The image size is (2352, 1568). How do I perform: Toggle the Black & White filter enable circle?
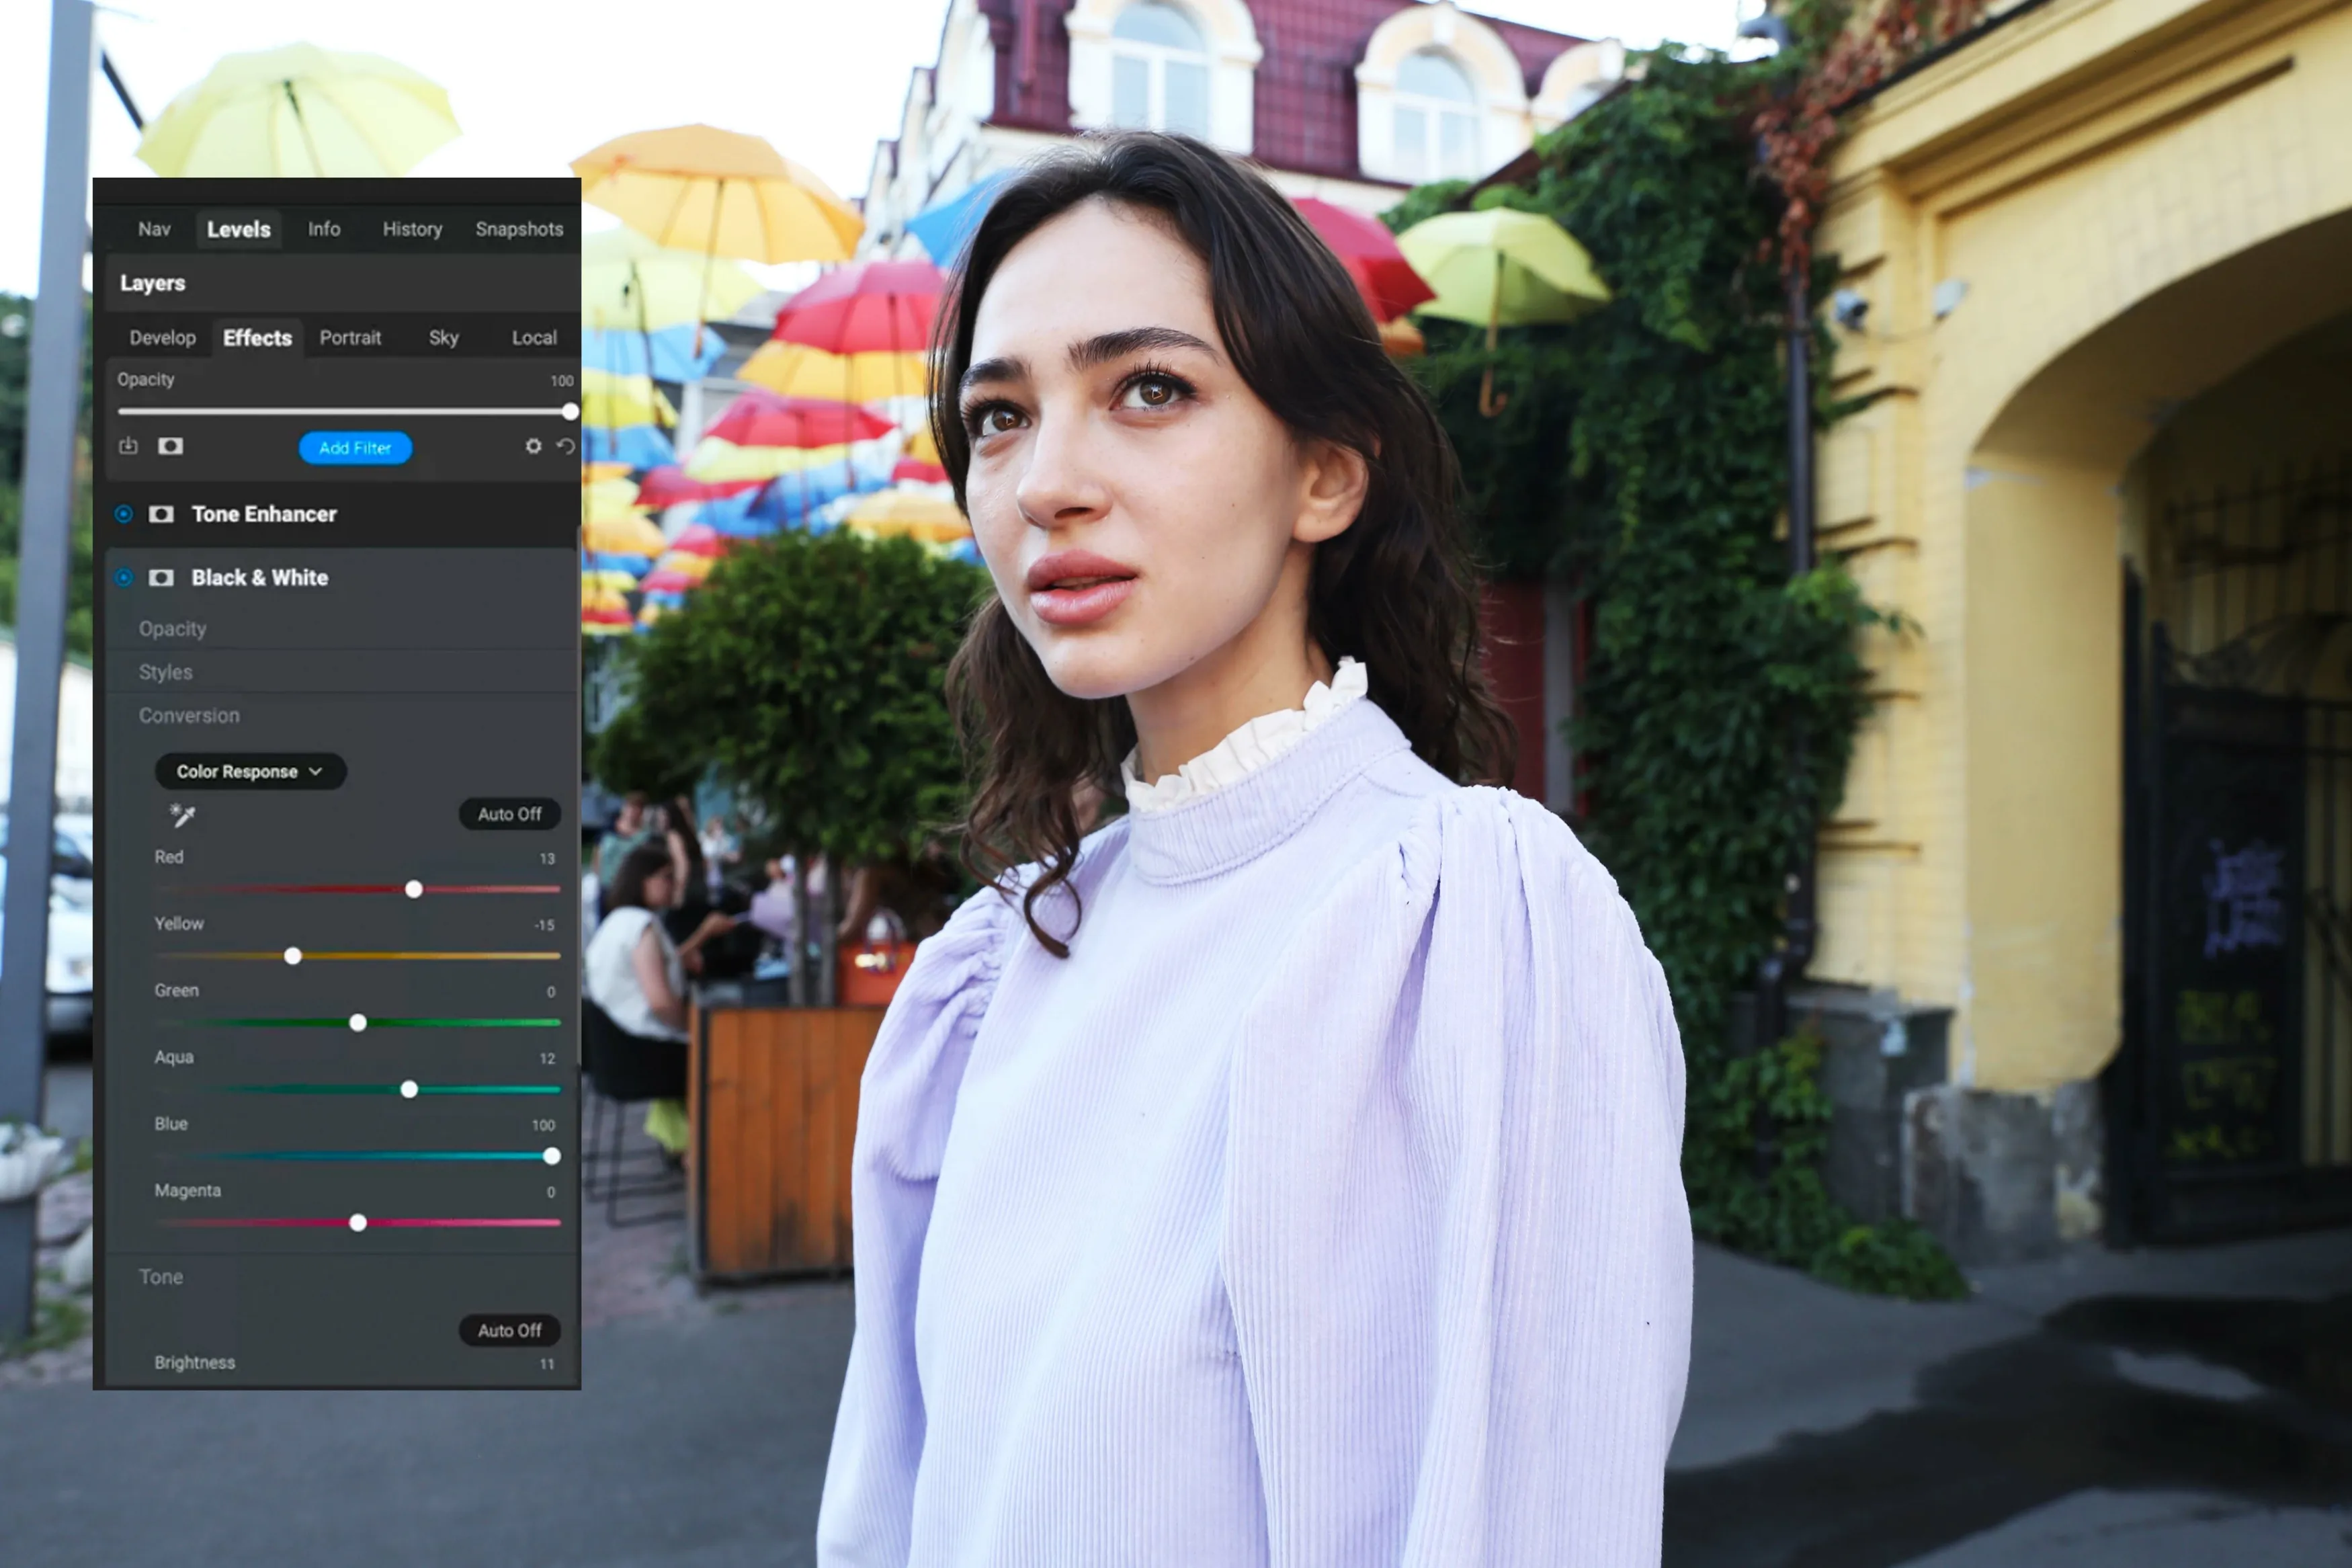click(124, 578)
